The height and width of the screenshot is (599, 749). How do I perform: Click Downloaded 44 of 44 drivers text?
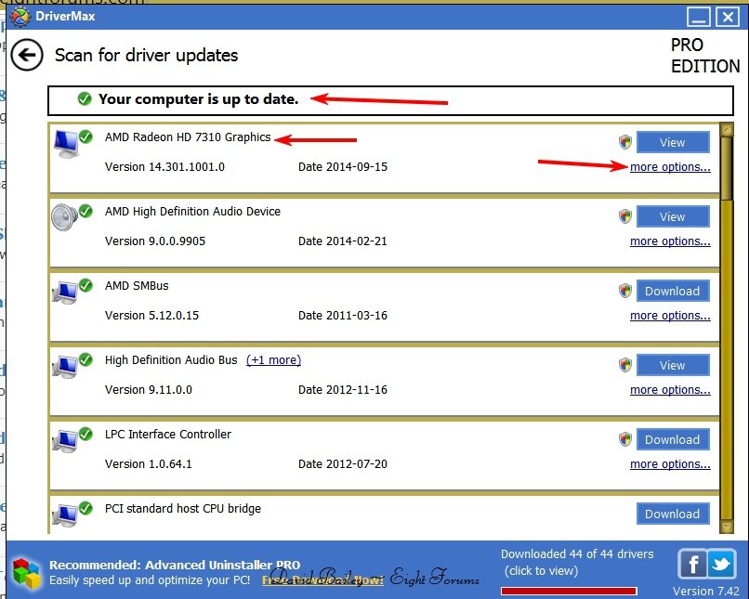click(x=577, y=554)
